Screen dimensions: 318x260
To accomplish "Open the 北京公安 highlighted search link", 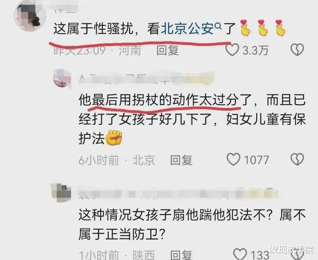I will [x=187, y=29].
